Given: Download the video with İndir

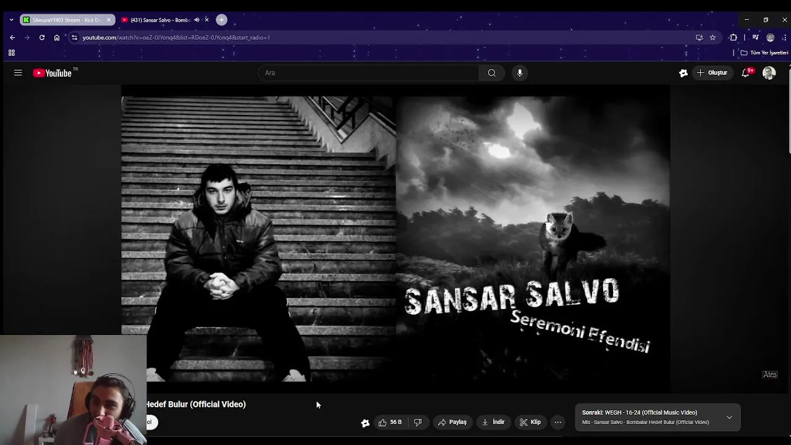Looking at the screenshot, I should (x=493, y=422).
